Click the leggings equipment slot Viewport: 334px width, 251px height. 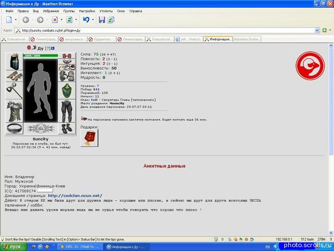[67, 111]
